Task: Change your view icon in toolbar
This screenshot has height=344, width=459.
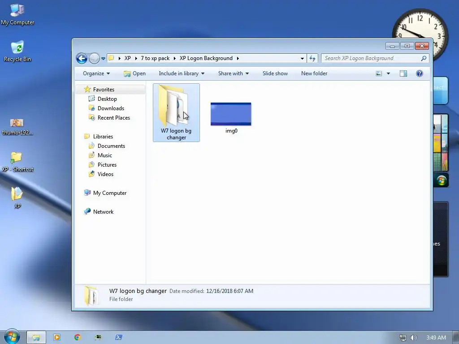Action: pyautogui.click(x=379, y=73)
